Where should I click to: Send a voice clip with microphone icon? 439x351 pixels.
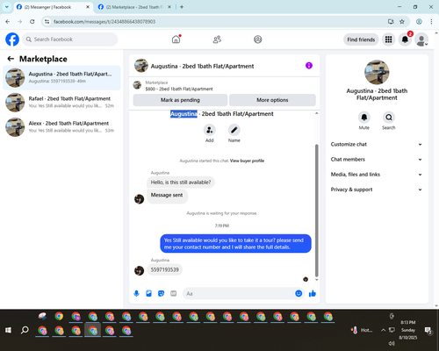click(136, 293)
